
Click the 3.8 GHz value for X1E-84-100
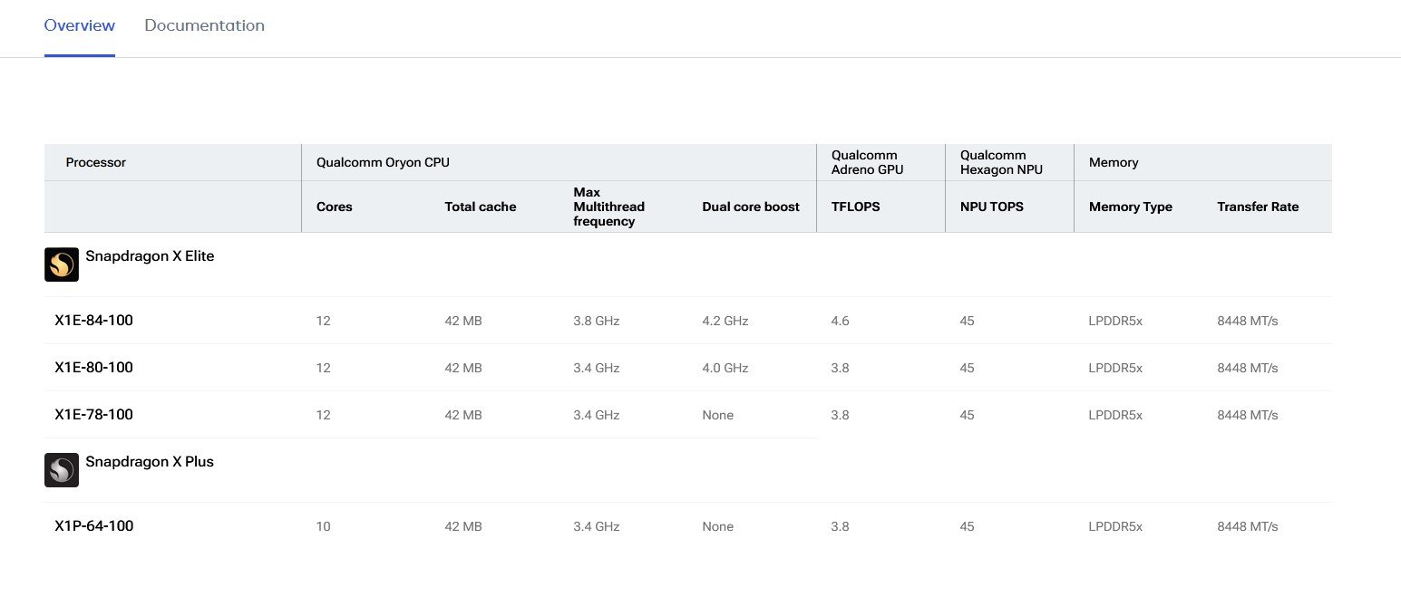pyautogui.click(x=597, y=321)
